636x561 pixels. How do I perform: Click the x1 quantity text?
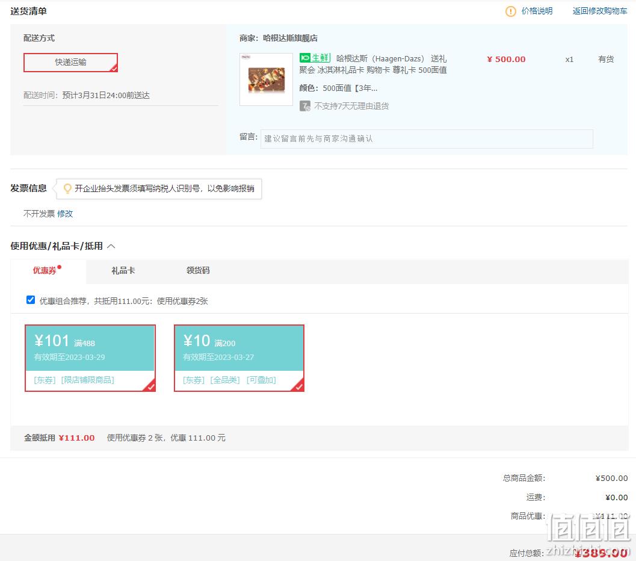[x=569, y=59]
